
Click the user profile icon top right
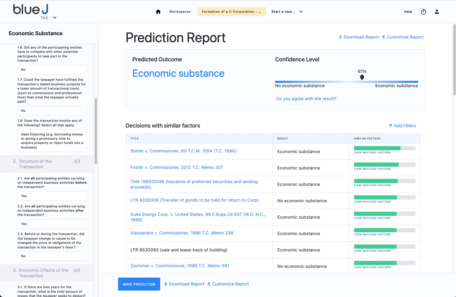coord(437,12)
